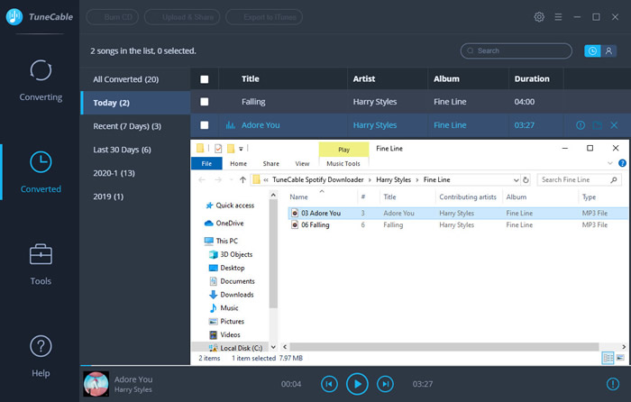Open Downloads in the navigation pane
Image resolution: width=631 pixels, height=402 pixels.
coord(232,295)
